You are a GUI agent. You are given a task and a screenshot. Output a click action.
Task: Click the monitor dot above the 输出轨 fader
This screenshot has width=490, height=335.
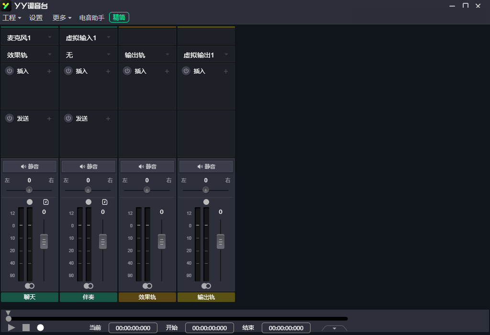tap(206, 201)
